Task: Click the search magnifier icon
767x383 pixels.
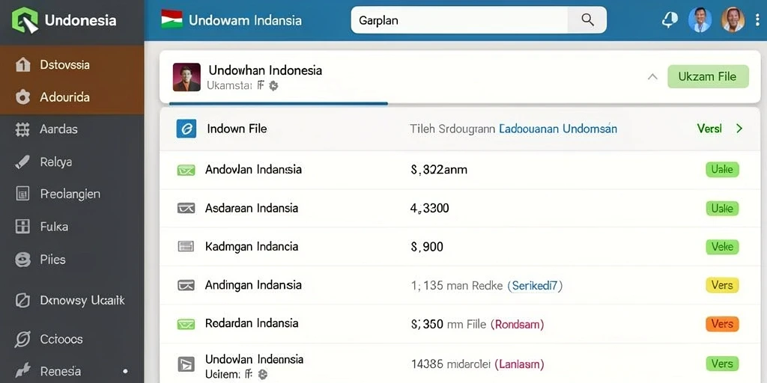Action: coord(587,20)
